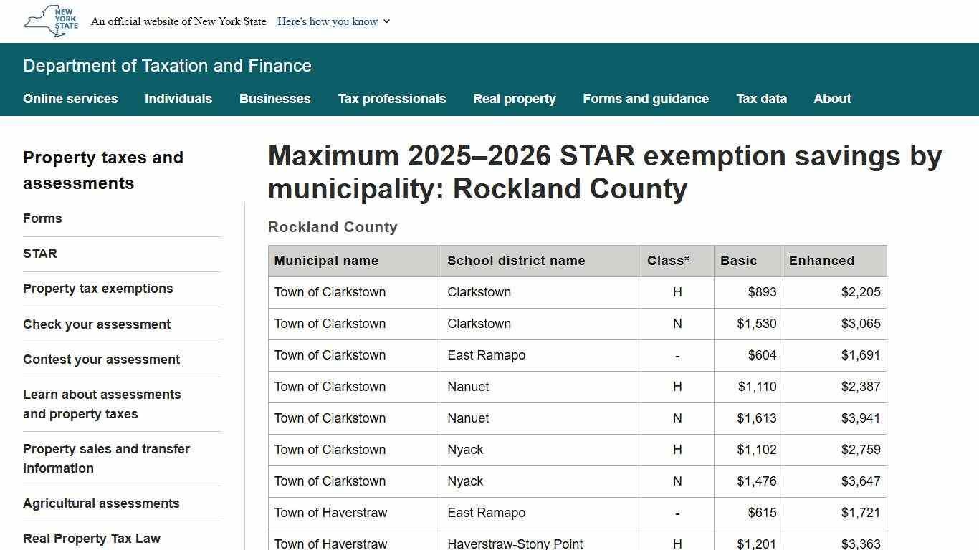Screen dimensions: 979x550
Task: Open the Individuals menu
Action: pos(178,99)
